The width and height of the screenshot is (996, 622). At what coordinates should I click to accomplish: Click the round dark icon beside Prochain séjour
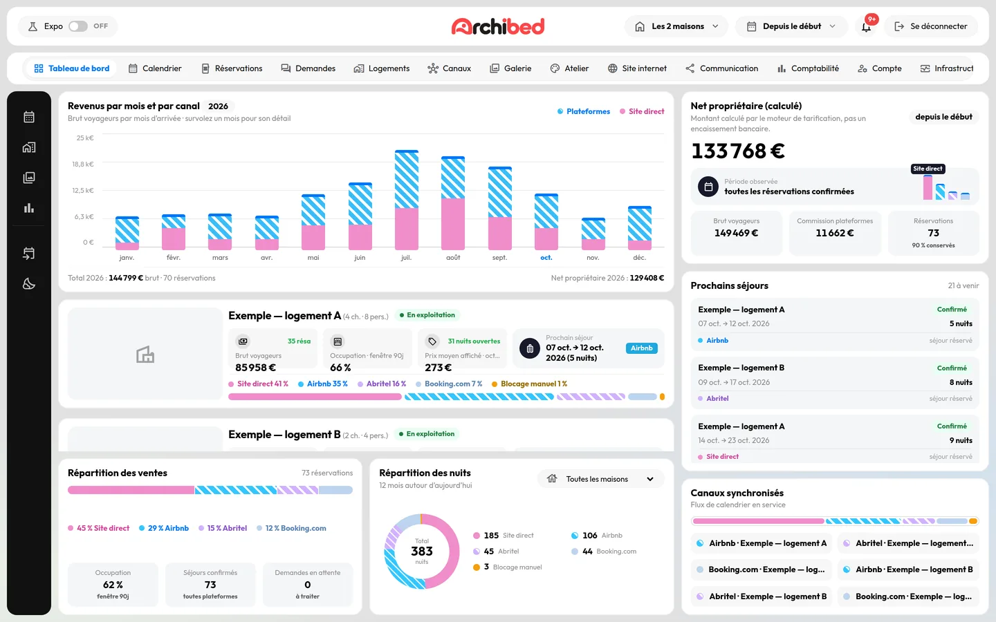coord(530,348)
